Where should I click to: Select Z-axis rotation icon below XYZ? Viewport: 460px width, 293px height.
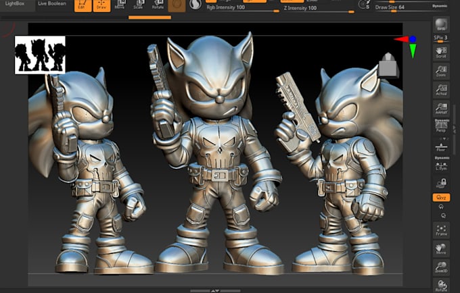(x=443, y=216)
